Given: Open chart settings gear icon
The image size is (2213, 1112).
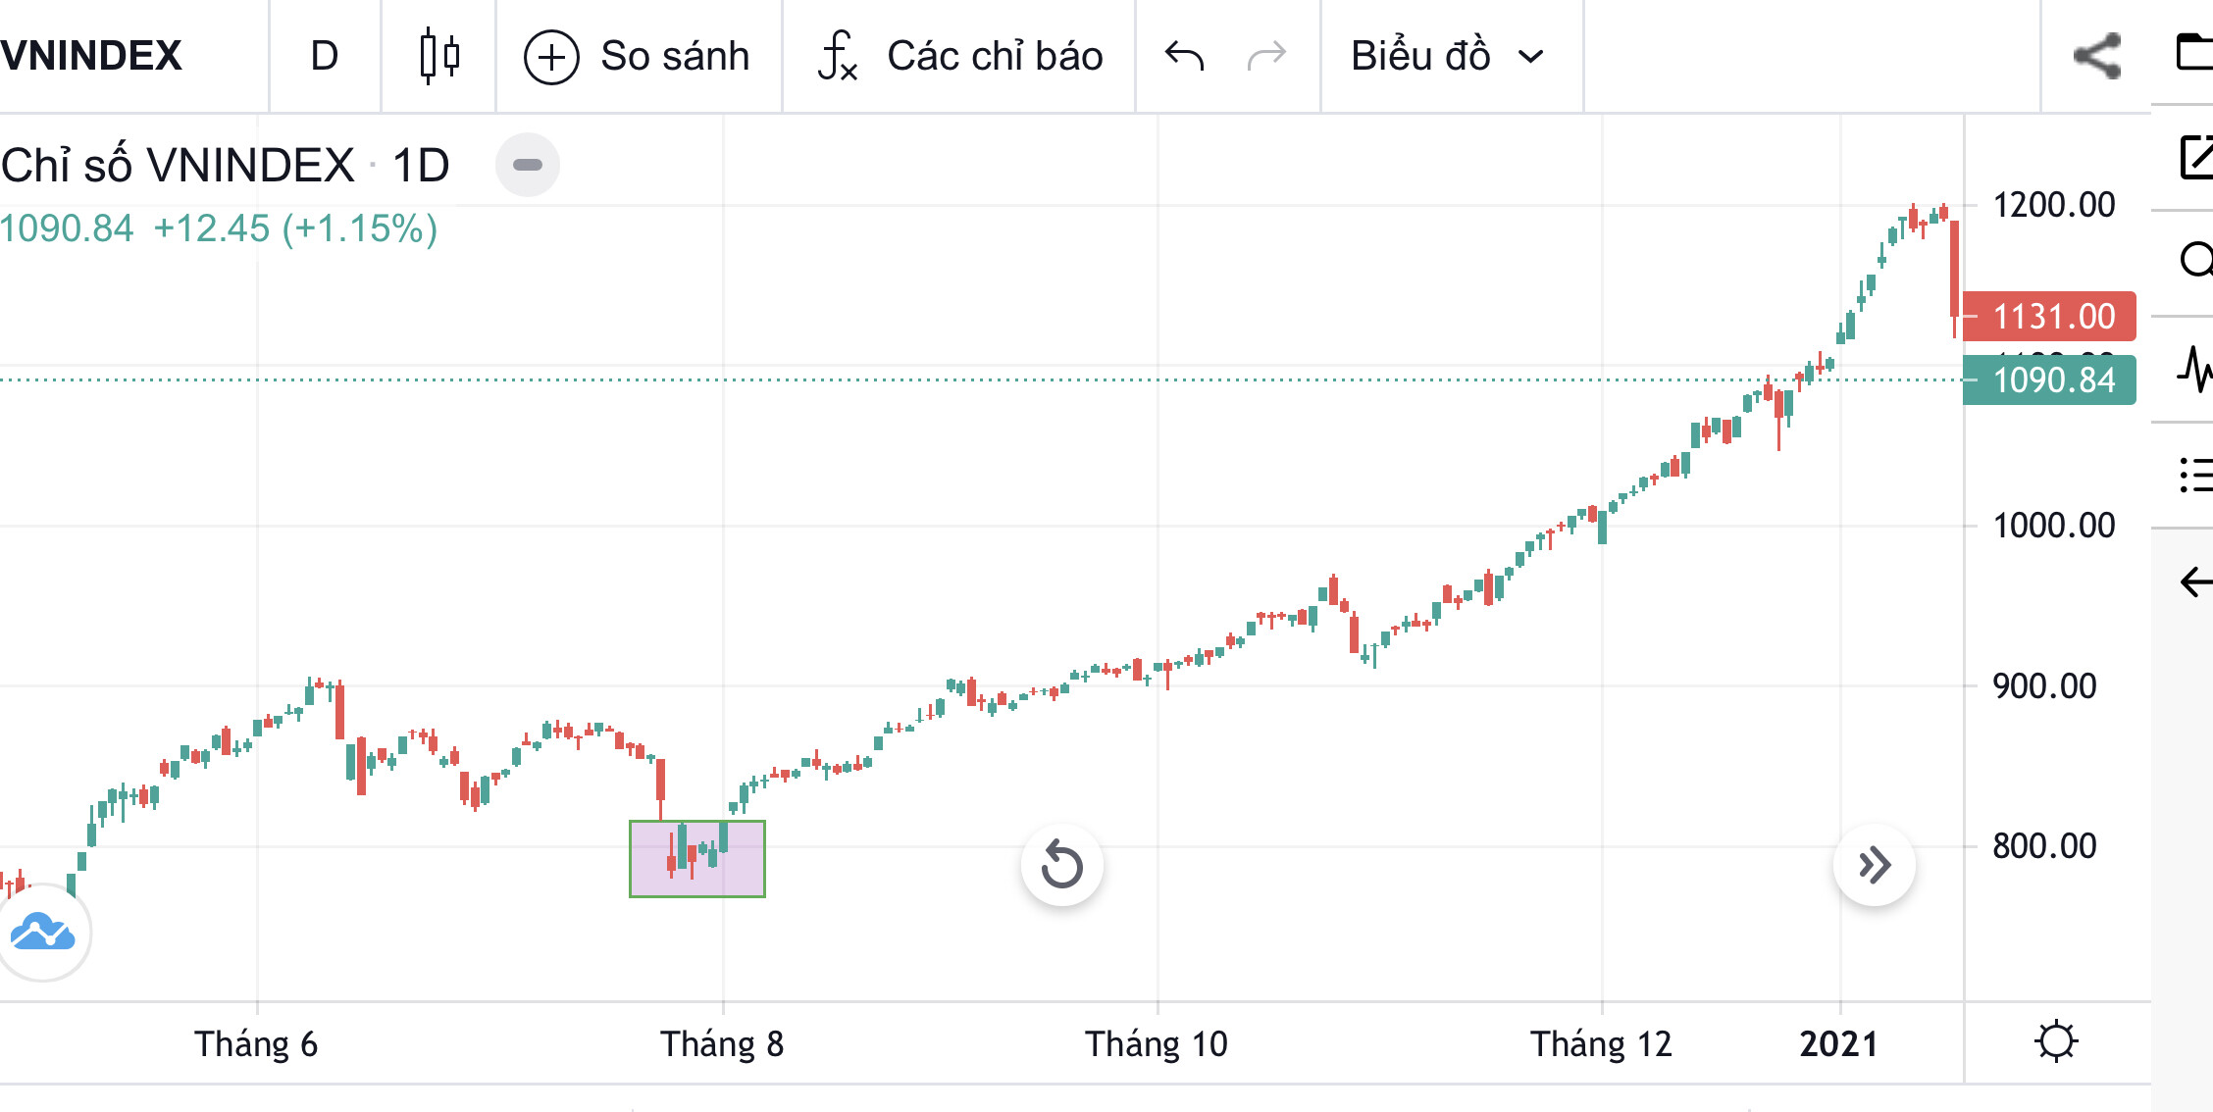Looking at the screenshot, I should [2055, 1041].
